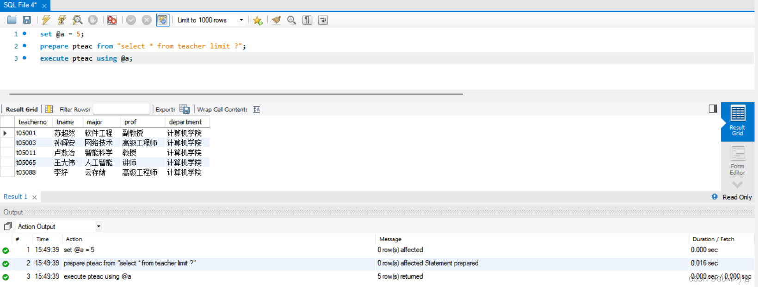Screen dimensions: 758x287
Task: Open the Action Output dropdown
Action: [59, 226]
